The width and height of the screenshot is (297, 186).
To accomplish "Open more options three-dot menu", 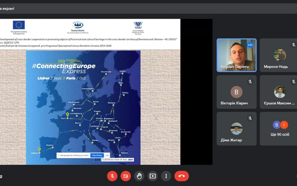I will pyautogui.click(x=166, y=176).
